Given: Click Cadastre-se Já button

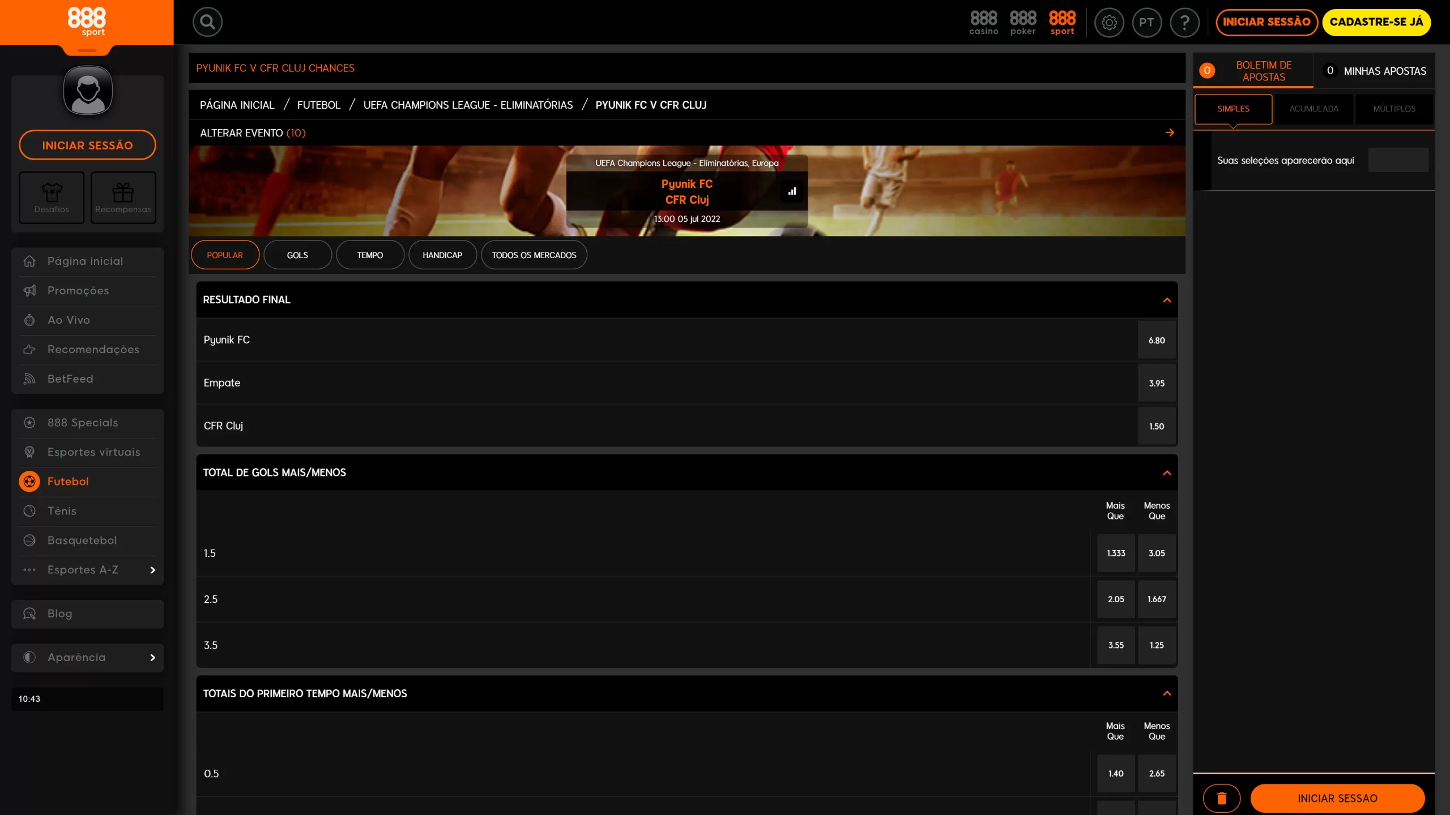Looking at the screenshot, I should pos(1376,22).
